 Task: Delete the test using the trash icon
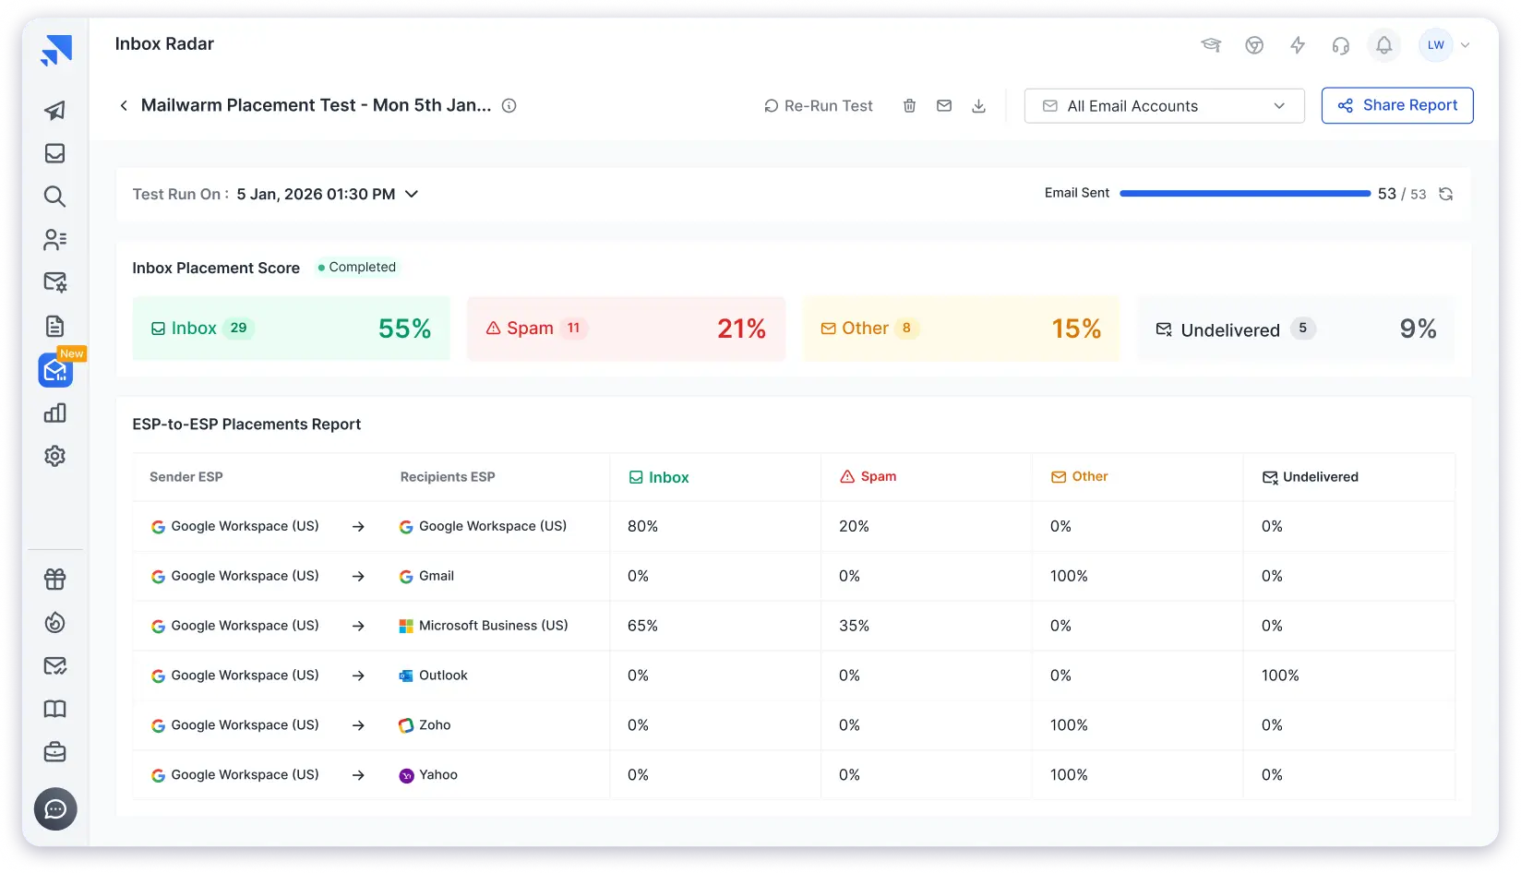click(x=909, y=105)
